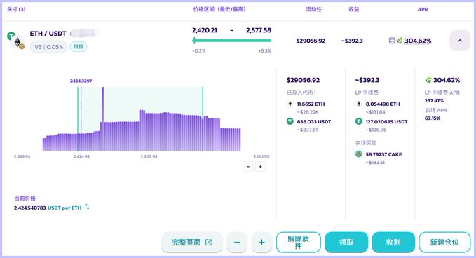This screenshot has height=258, width=476.
Task: Click the ETH icon next to 0.054498 ETH
Action: click(359, 104)
